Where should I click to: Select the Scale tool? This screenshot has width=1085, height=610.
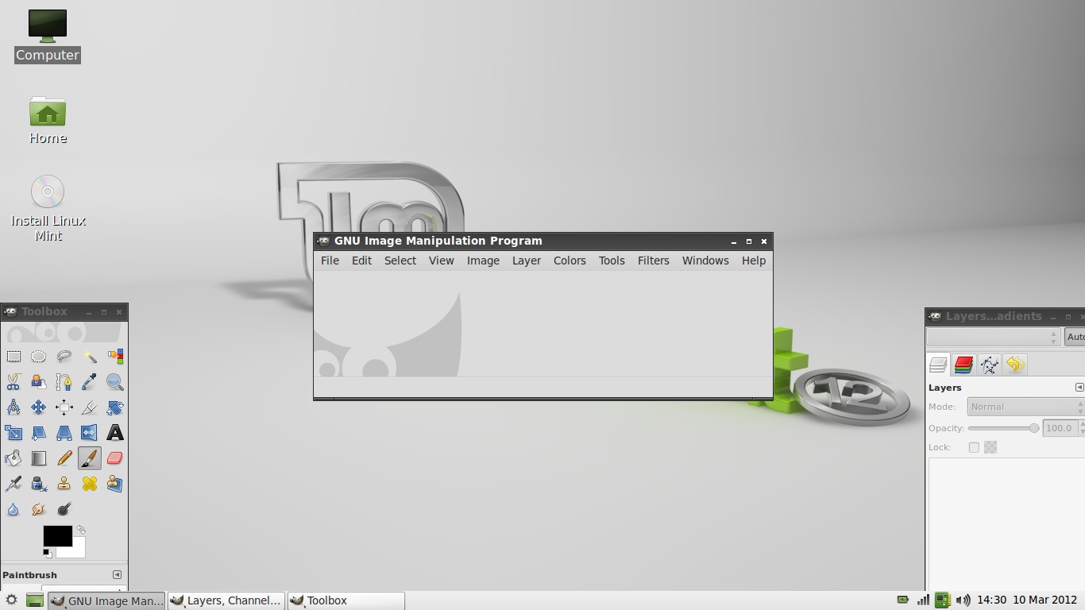(x=14, y=433)
